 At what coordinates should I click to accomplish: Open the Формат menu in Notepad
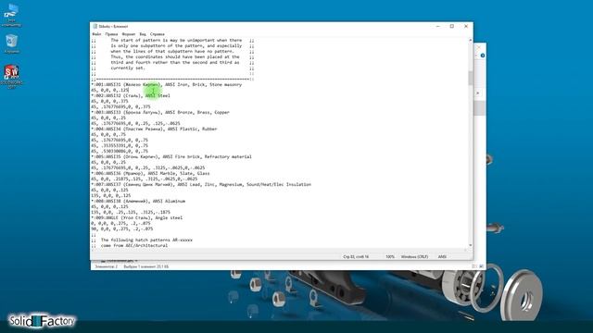tap(129, 34)
